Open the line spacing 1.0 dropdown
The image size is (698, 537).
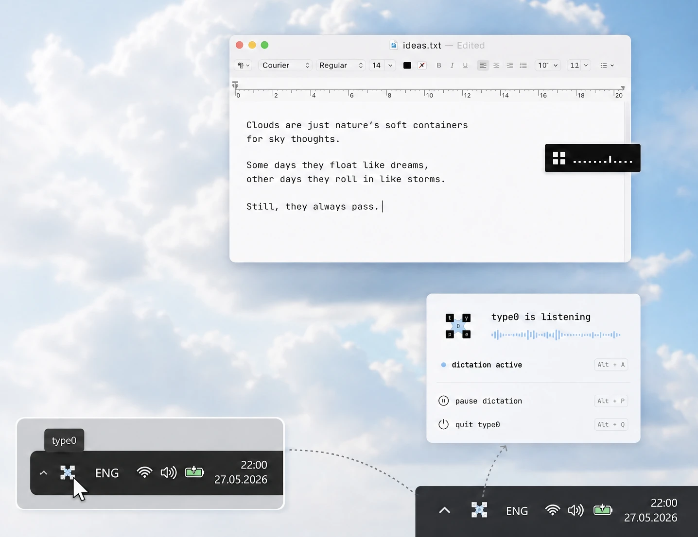point(548,65)
